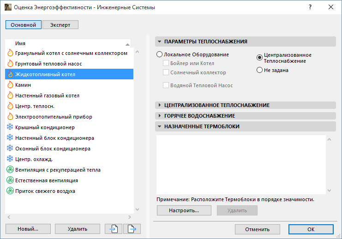Toggle the Водяной Тепловой Насос checkbox
The height and width of the screenshot is (239, 342).
(x=166, y=85)
